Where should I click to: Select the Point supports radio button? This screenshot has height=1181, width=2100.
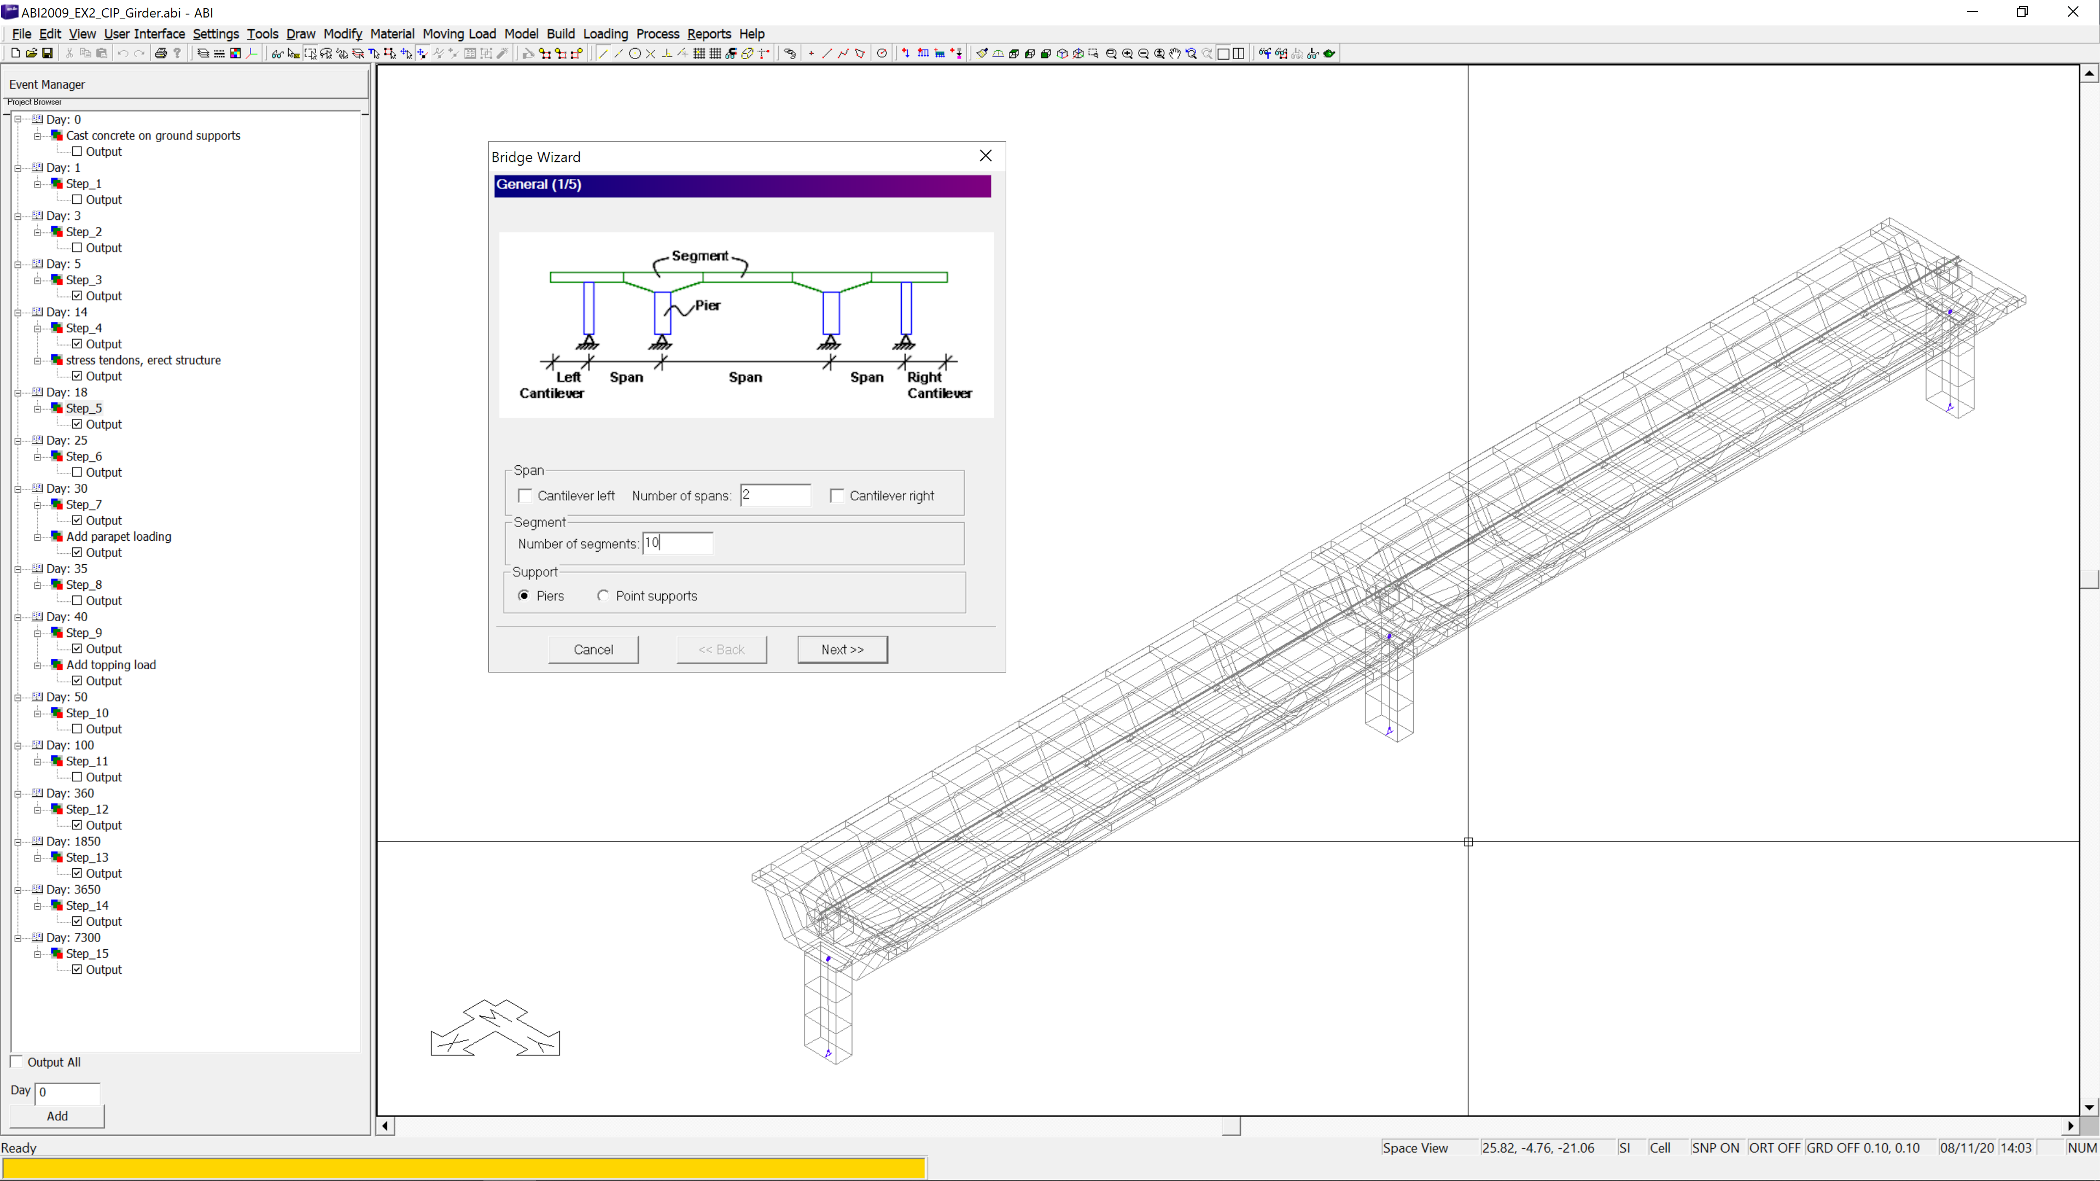[x=603, y=596]
